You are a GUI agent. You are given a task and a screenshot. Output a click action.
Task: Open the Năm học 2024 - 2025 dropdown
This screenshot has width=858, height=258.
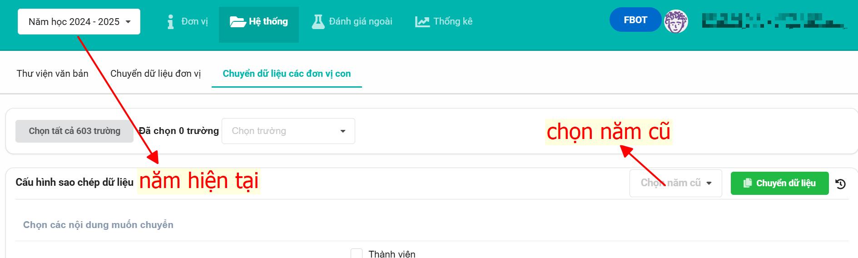coord(79,21)
